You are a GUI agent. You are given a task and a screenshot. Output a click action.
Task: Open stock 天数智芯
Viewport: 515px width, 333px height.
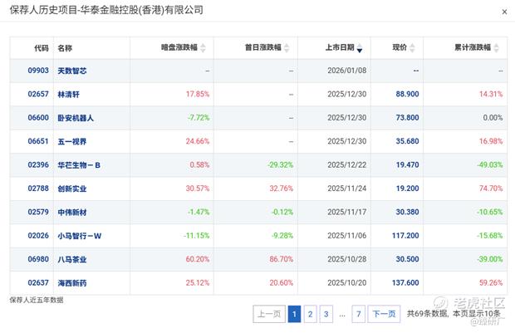click(72, 71)
